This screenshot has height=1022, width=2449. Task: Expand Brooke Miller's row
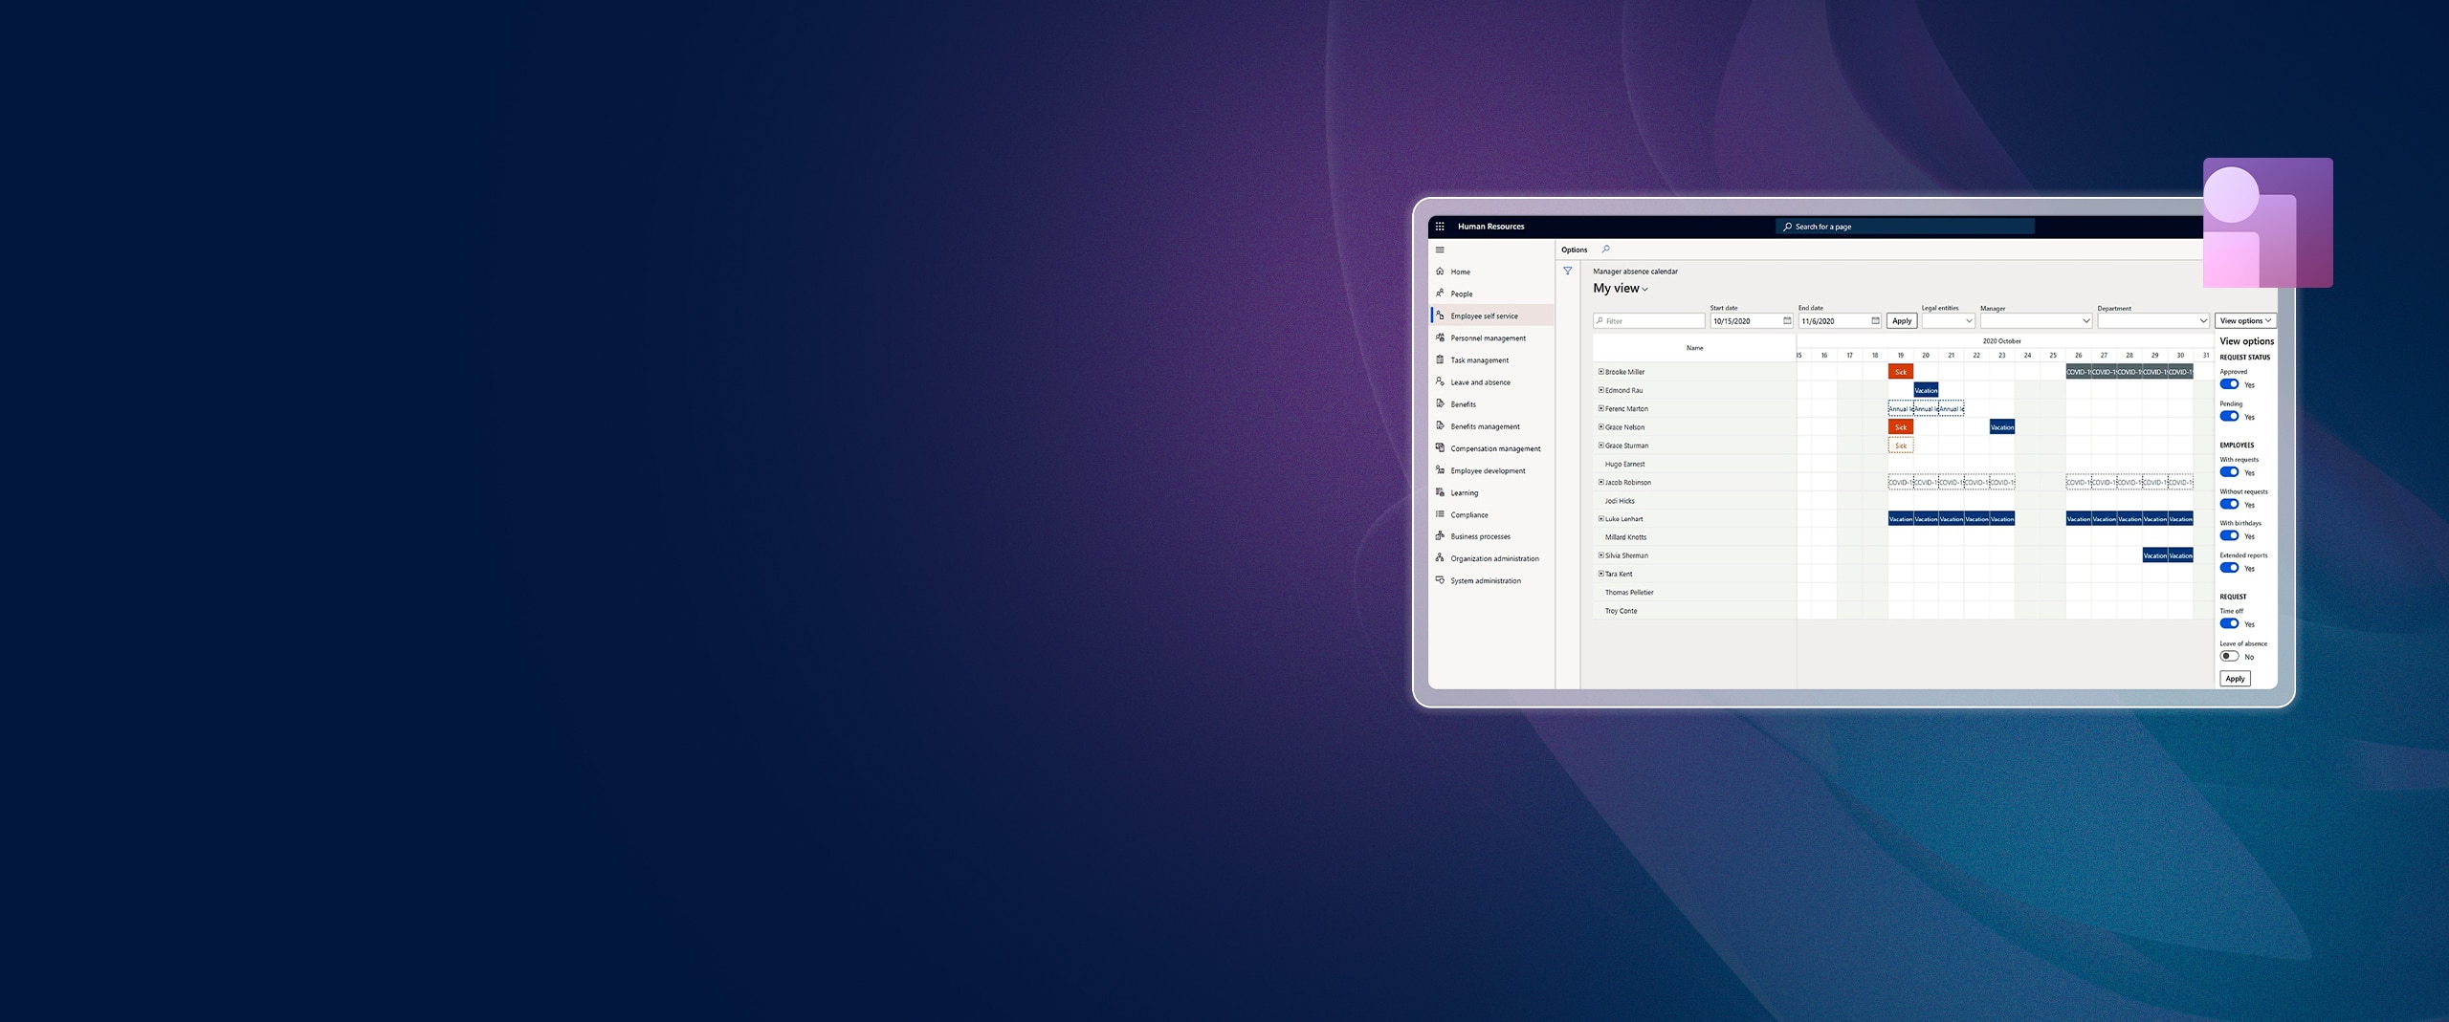(1600, 372)
